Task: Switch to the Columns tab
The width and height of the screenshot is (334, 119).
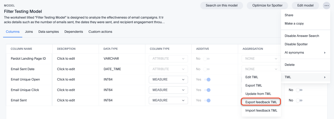Action: coord(13,32)
